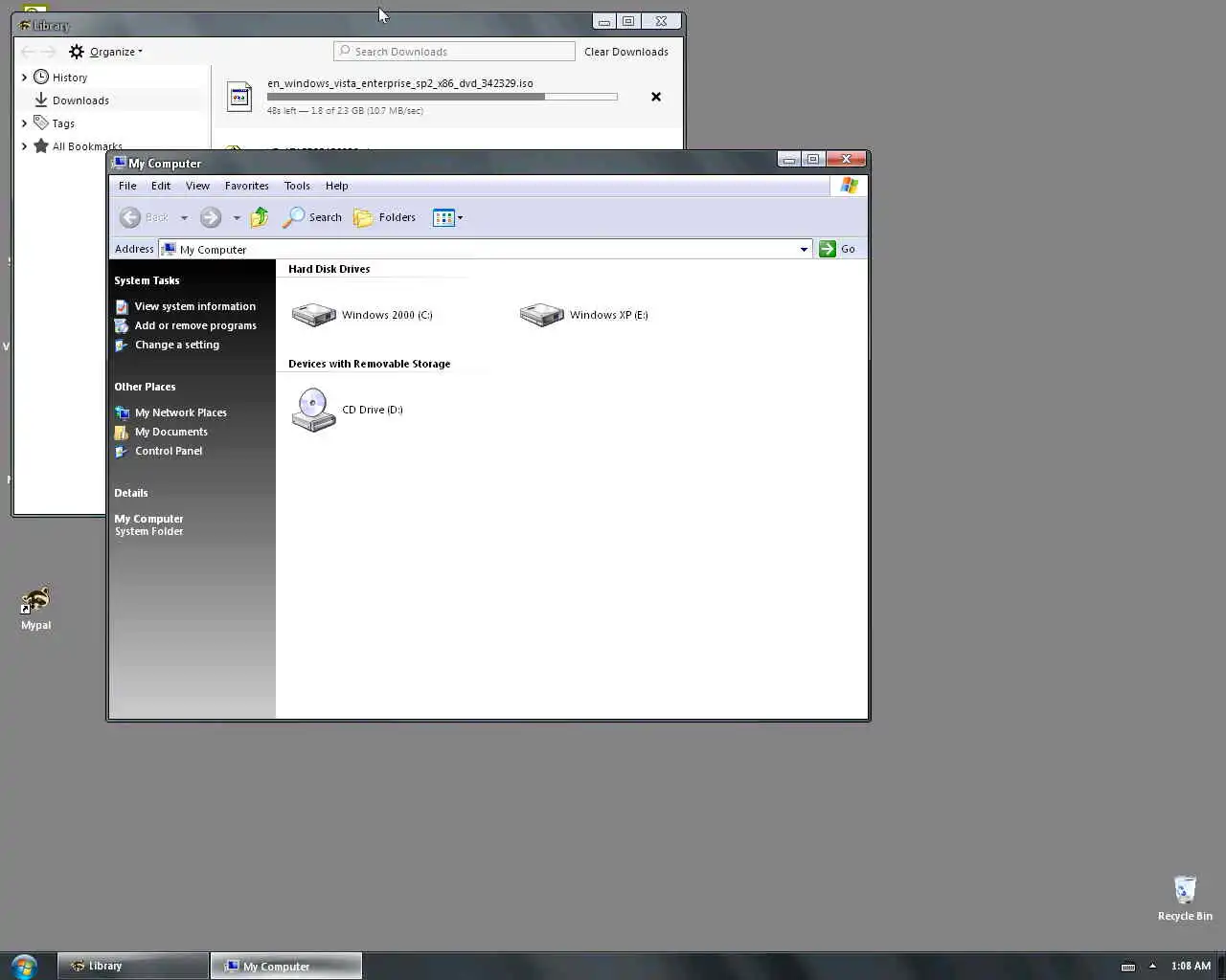
Task: Click the Library window title bar icon
Action: [x=25, y=25]
